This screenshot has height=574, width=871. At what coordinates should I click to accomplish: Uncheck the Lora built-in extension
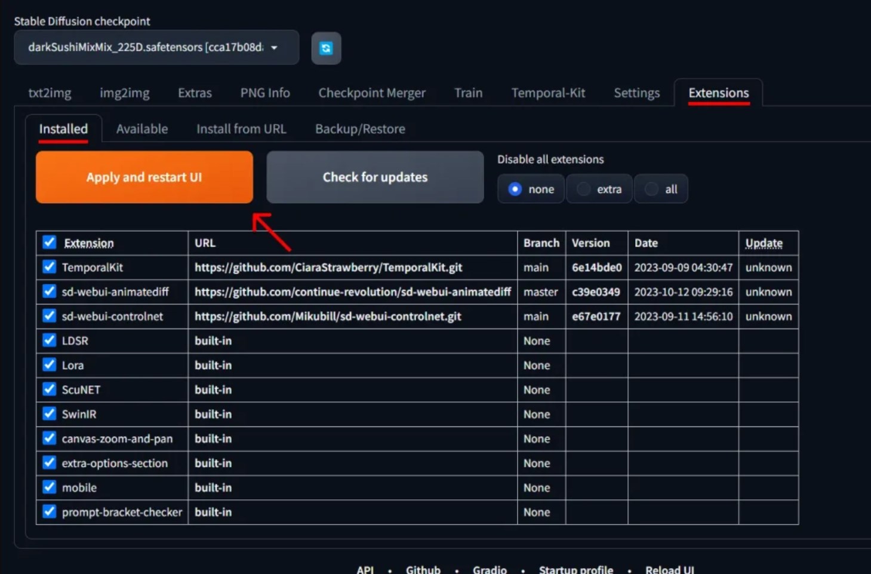50,365
